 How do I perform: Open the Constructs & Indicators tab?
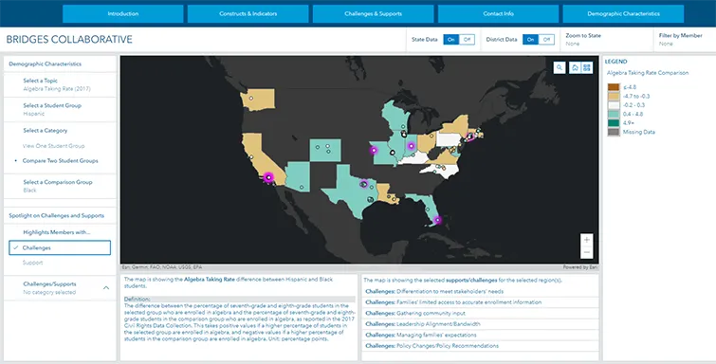tap(248, 13)
